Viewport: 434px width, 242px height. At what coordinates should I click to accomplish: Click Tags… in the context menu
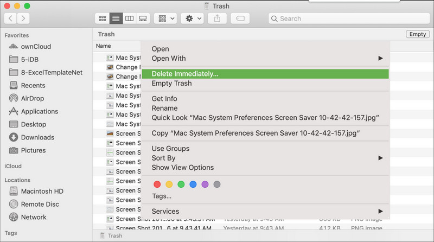click(x=162, y=196)
